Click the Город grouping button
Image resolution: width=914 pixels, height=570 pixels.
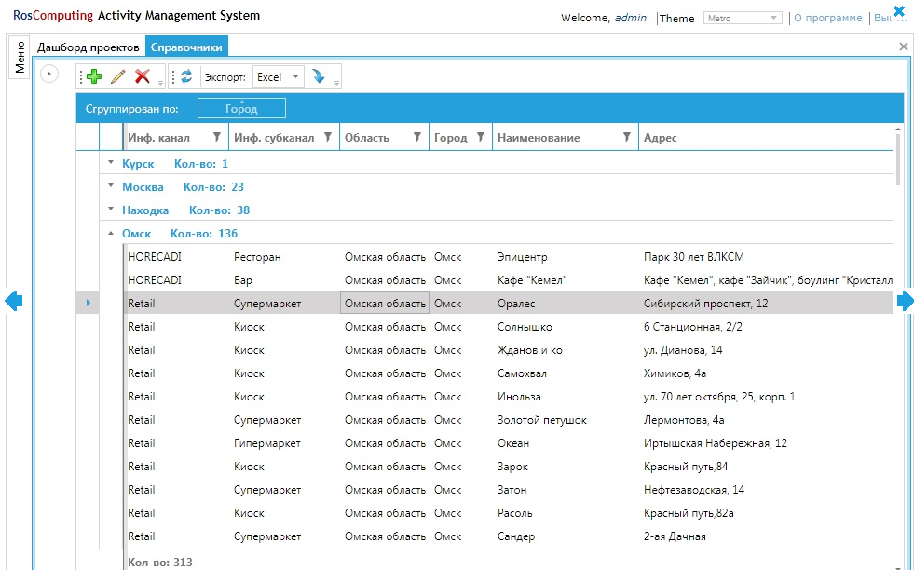click(240, 107)
